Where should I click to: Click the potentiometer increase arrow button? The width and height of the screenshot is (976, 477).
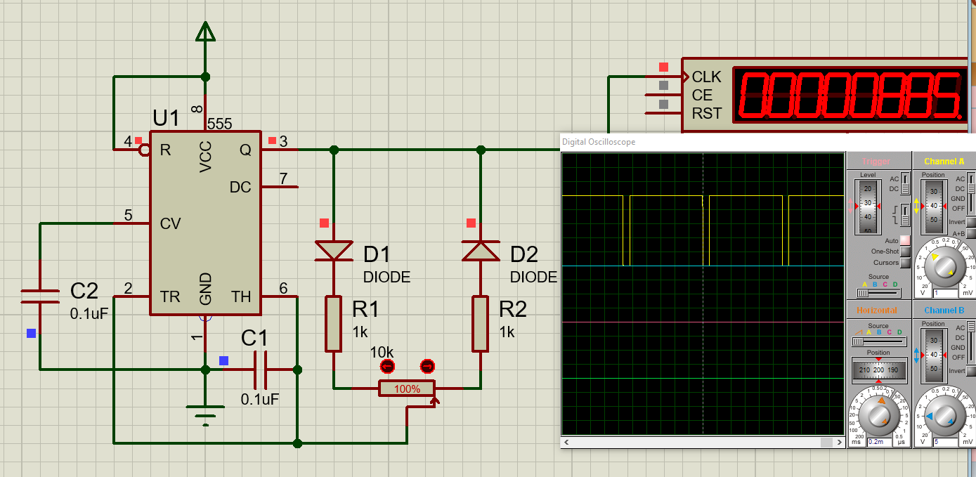(x=427, y=366)
